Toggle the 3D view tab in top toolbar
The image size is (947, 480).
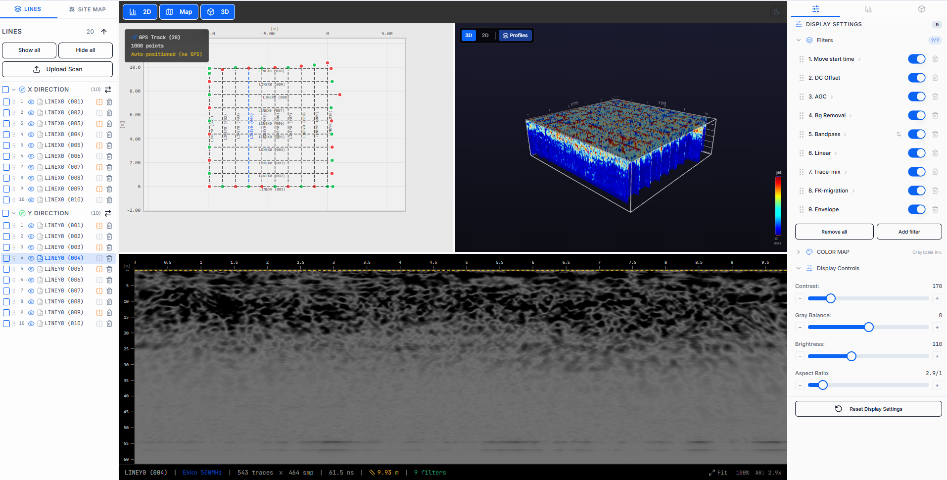(x=218, y=12)
